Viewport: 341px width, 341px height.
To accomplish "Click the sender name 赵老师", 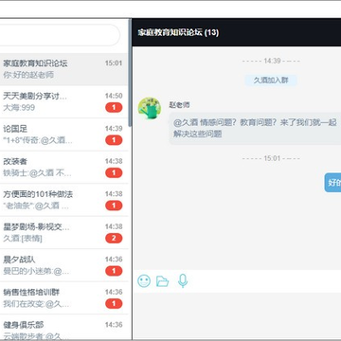I will pyautogui.click(x=179, y=105).
